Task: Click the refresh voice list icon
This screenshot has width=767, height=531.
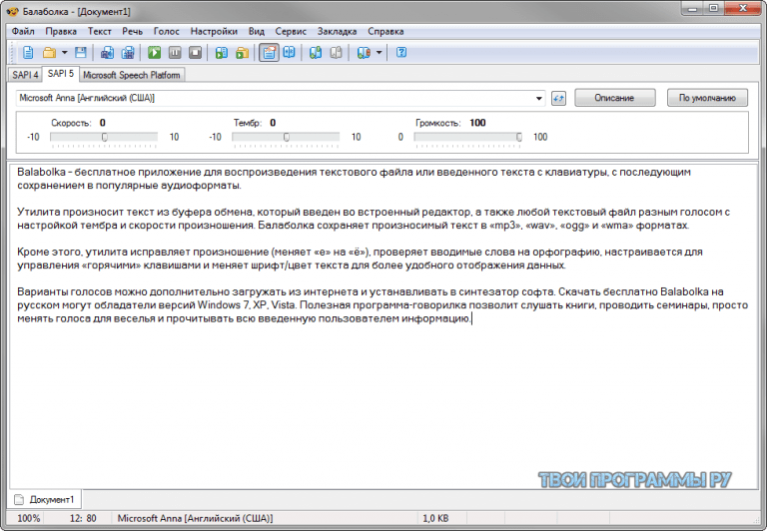Action: (558, 98)
